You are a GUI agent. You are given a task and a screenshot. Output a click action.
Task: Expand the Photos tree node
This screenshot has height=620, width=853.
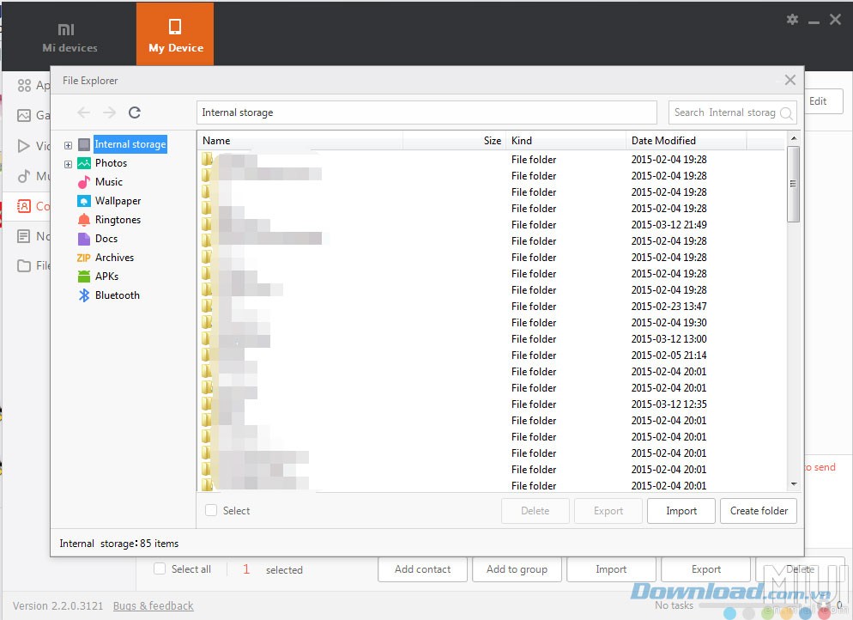point(68,162)
